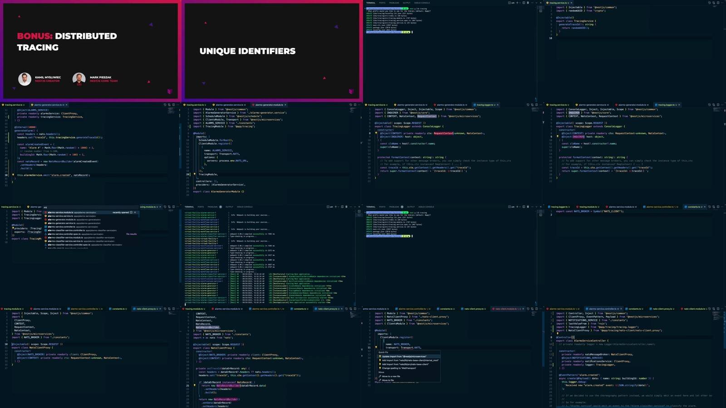
Task: Split the editor showing only the tracing.service.ts tab
Action: [718, 3]
